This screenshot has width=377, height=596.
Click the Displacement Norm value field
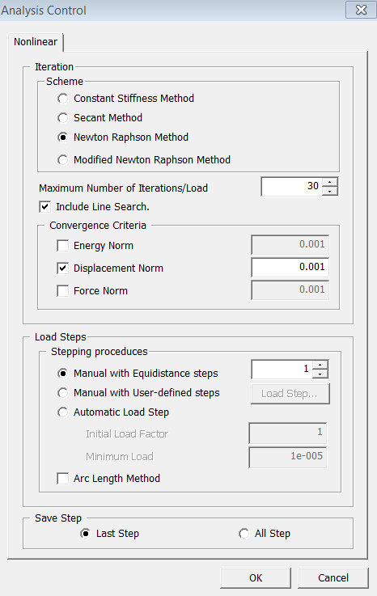[x=290, y=267]
